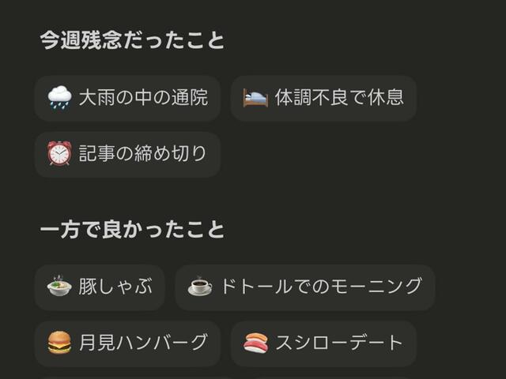Open the 記事の締め切り tag label

click(143, 154)
